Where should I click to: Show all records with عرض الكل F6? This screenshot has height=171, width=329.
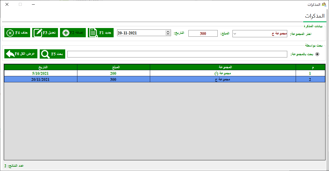[21, 54]
